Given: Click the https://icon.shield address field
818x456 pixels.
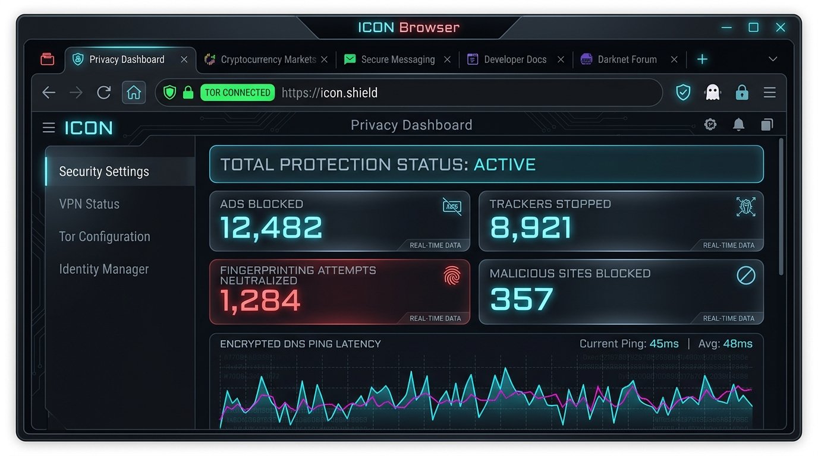Looking at the screenshot, I should click(x=409, y=93).
